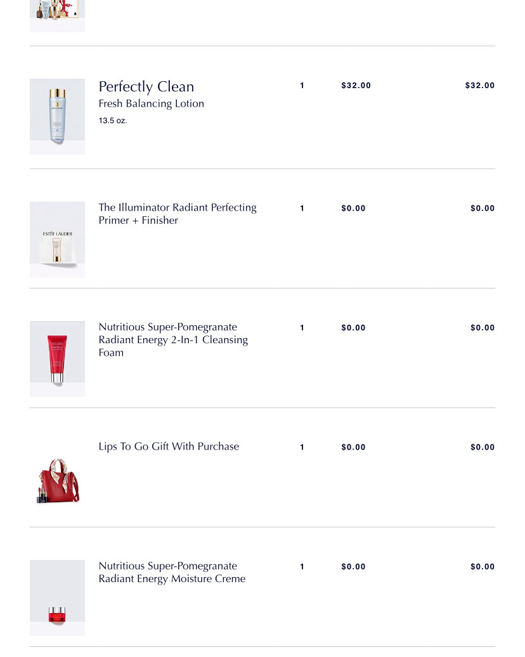Click the Fresh Balancing Lotion subtitle
This screenshot has width=525, height=657.
pyautogui.click(x=152, y=104)
